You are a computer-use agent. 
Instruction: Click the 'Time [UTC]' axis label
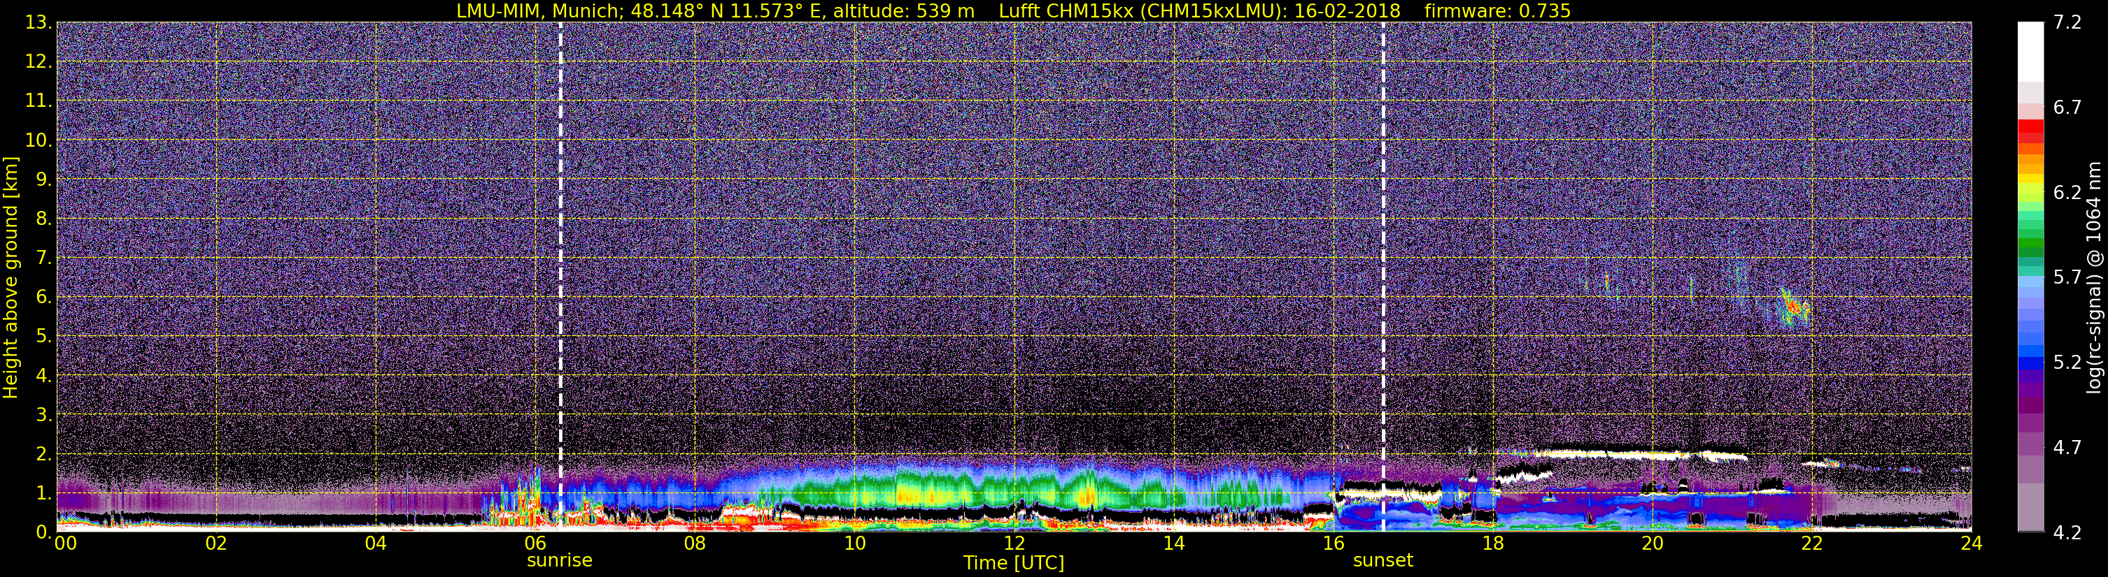tap(1013, 563)
